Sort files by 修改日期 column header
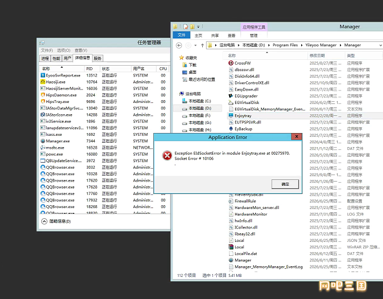The height and width of the screenshot is (299, 383). [326, 56]
